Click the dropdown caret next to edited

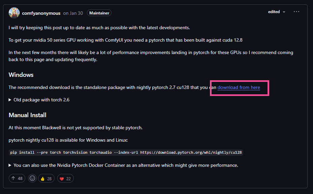point(284,12)
